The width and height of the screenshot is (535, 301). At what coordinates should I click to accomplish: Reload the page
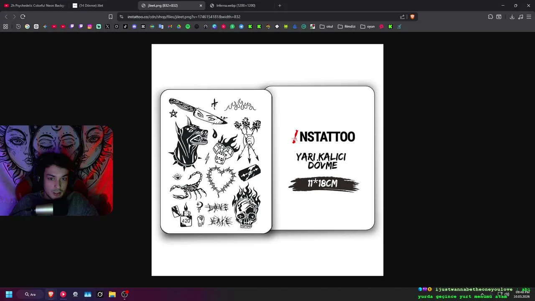tap(23, 17)
